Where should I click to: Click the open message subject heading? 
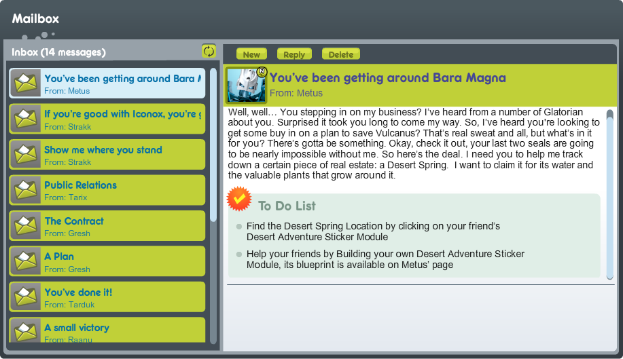[388, 78]
